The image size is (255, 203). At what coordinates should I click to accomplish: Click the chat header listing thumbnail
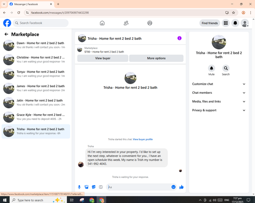click(x=82, y=38)
